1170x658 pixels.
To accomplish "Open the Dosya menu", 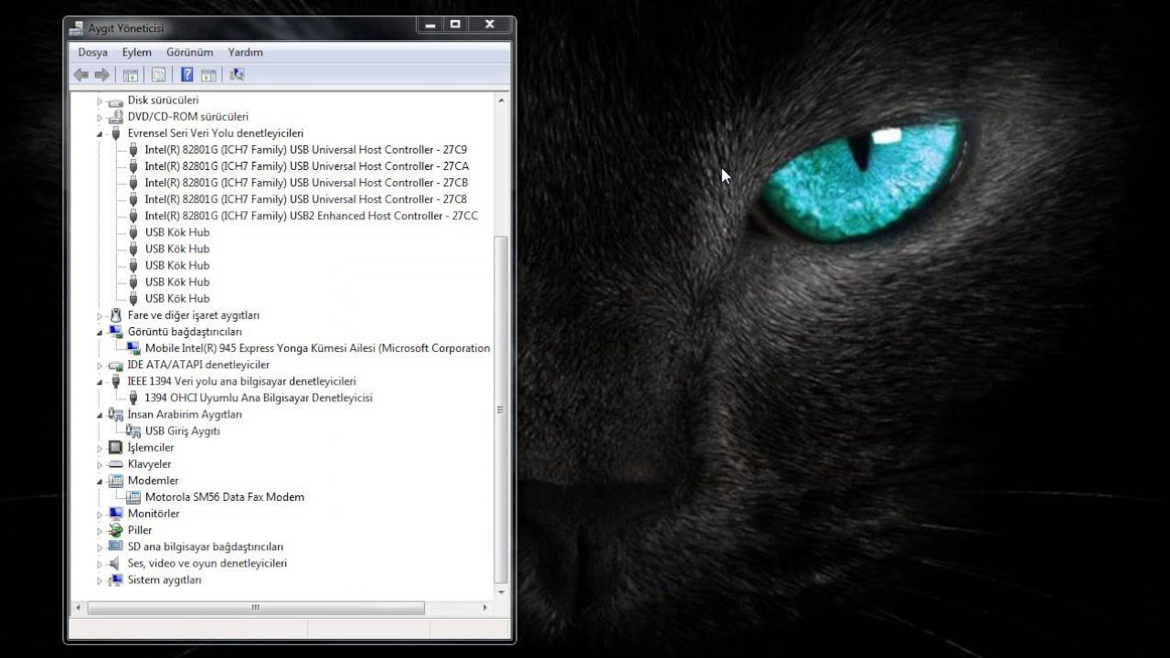I will click(x=92, y=52).
